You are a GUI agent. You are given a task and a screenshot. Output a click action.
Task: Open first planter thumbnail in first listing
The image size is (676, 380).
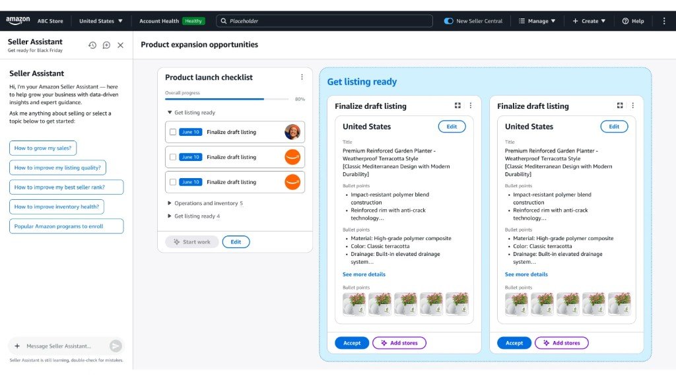tap(355, 304)
